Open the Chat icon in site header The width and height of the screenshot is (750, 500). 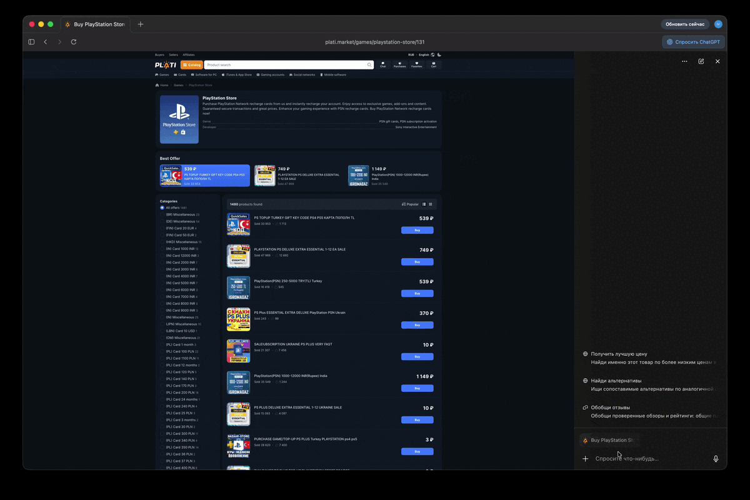(383, 64)
